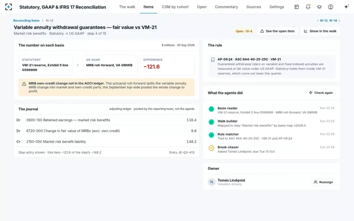Click the RI-13 breadcrumb label

(49, 21)
